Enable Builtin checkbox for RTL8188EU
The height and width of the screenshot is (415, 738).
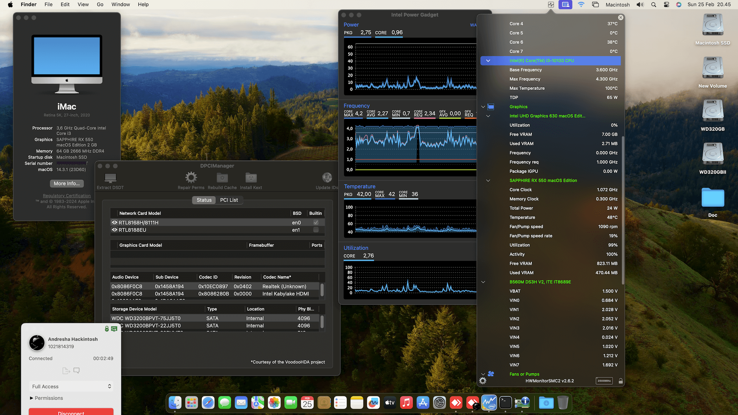(x=316, y=230)
